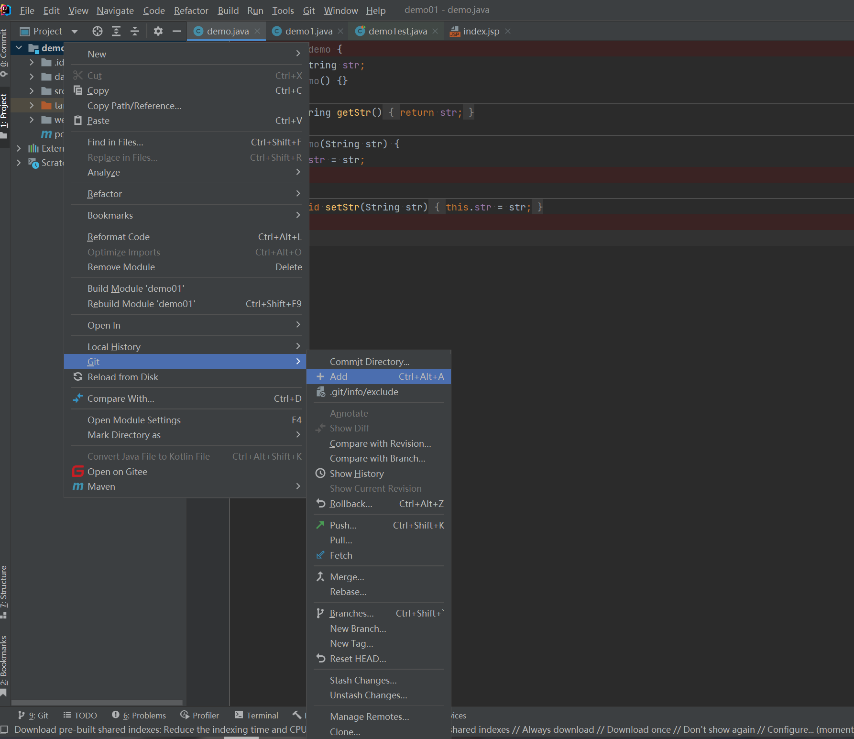The width and height of the screenshot is (854, 739).
Task: Open the 6: Problems tool window
Action: [139, 715]
